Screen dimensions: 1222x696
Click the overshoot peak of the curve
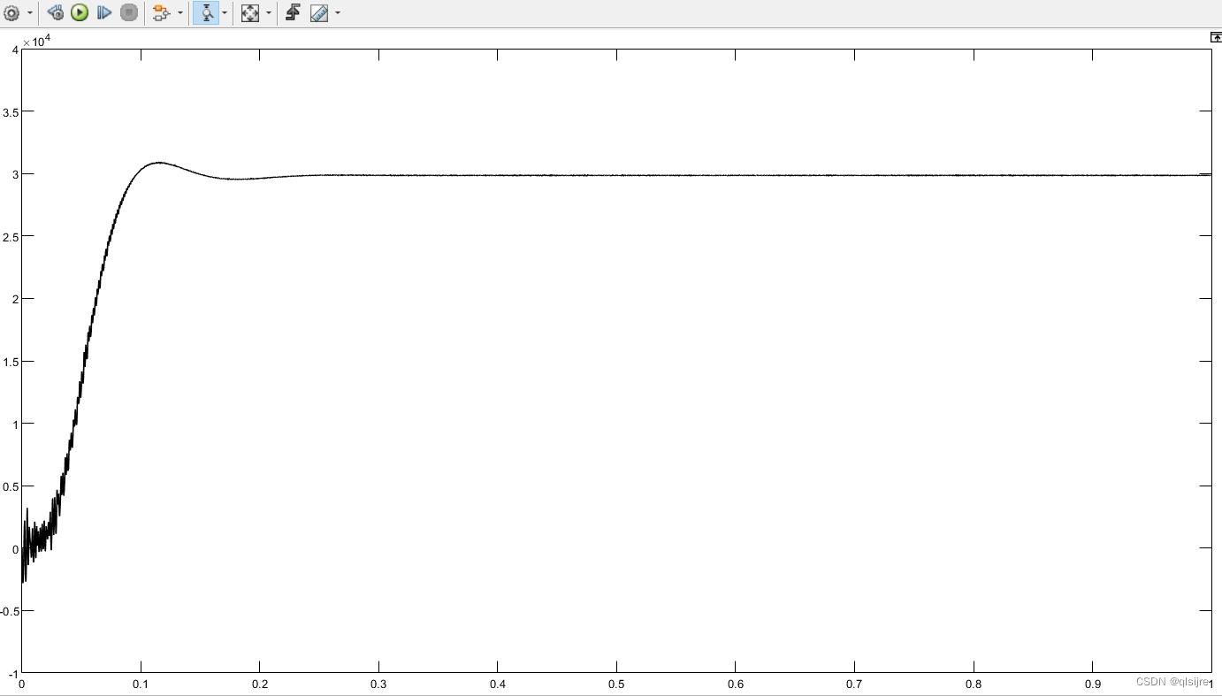(x=158, y=163)
